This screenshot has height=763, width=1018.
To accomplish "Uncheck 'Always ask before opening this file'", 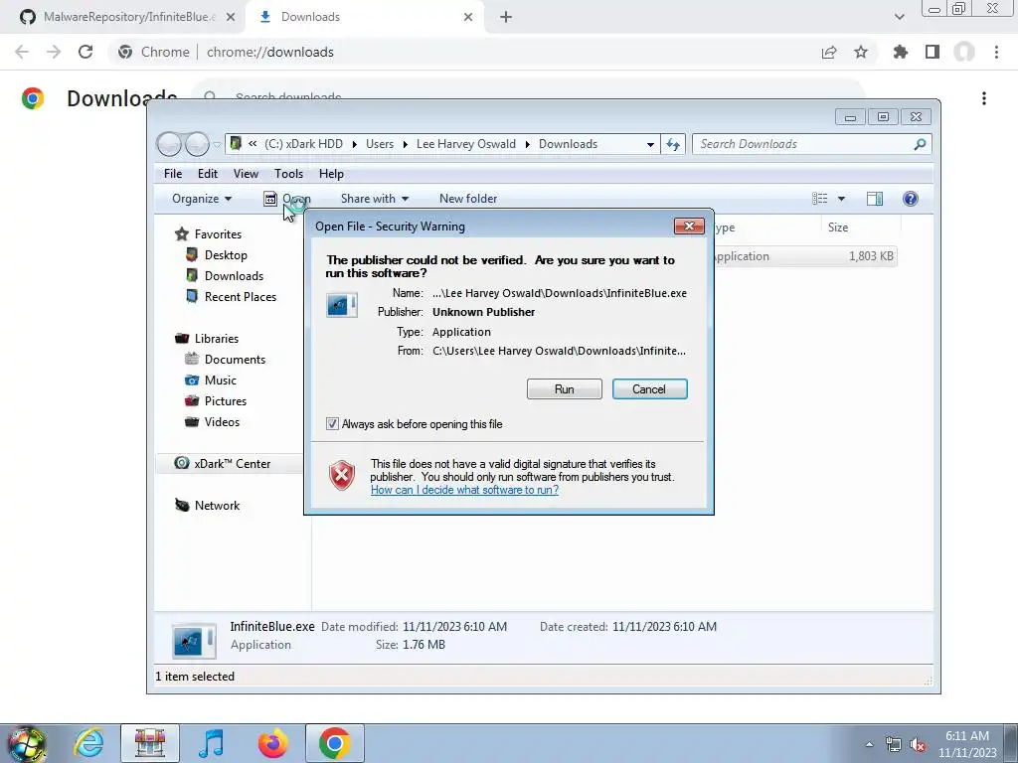I will (332, 423).
